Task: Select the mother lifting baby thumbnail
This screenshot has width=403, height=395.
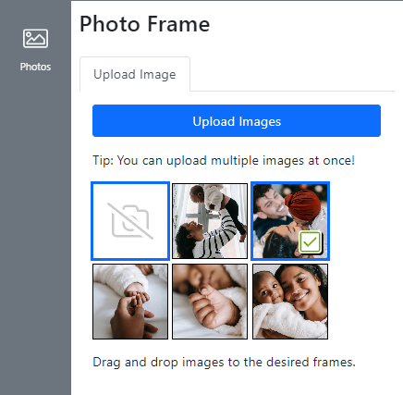Action: (x=210, y=221)
